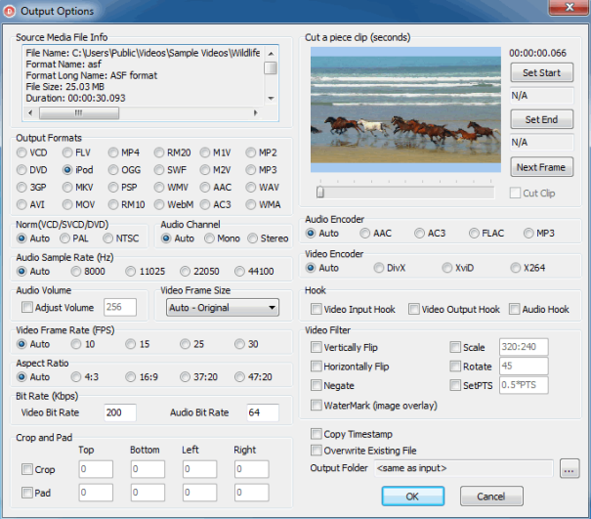
Task: Click the Audio Bit Rate field
Action: pos(263,412)
